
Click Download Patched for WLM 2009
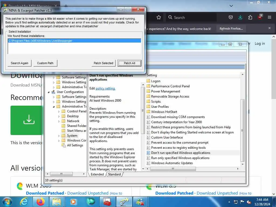pyautogui.click(x=45, y=193)
